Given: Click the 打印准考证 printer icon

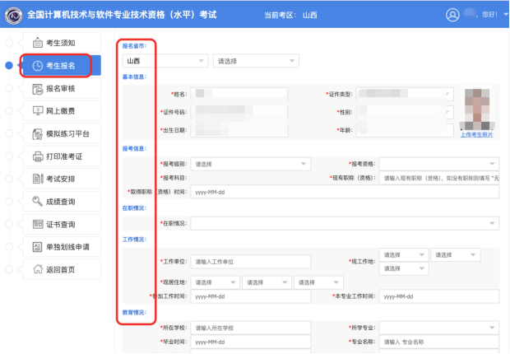Looking at the screenshot, I should coord(38,156).
